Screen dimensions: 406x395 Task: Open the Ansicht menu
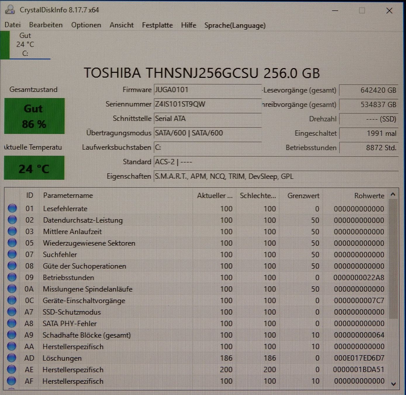[x=122, y=25]
